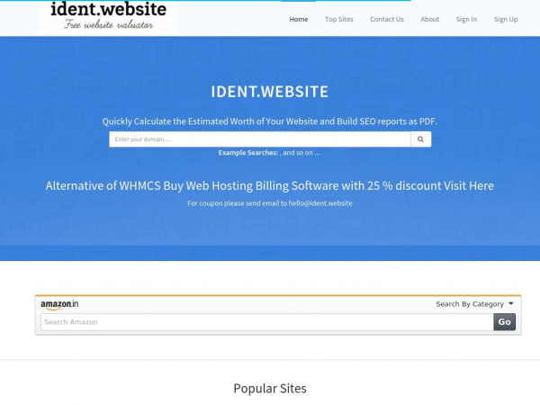Click the amazon.in logo
Image resolution: width=540 pixels, height=405 pixels.
click(59, 304)
